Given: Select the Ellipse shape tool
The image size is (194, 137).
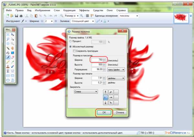Looking at the screenshot, I should tap(8, 80).
